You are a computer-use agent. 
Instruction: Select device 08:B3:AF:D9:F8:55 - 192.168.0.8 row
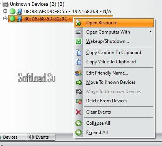[x=68, y=12]
